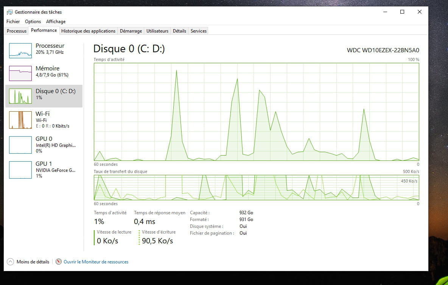
Task: Click the Vitesse de lecture label
Action: coord(114,232)
